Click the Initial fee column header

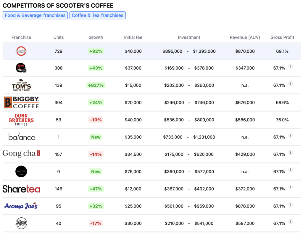tap(133, 37)
